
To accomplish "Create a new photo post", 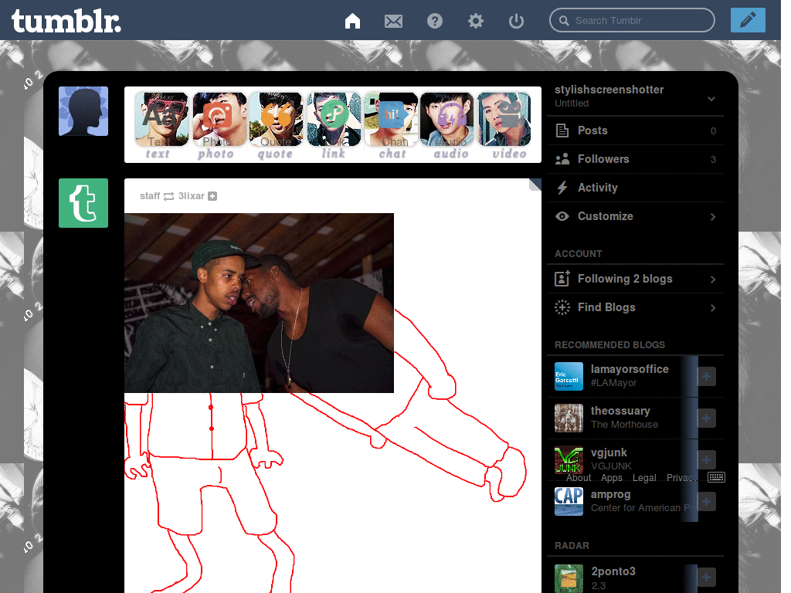I will coord(218,125).
